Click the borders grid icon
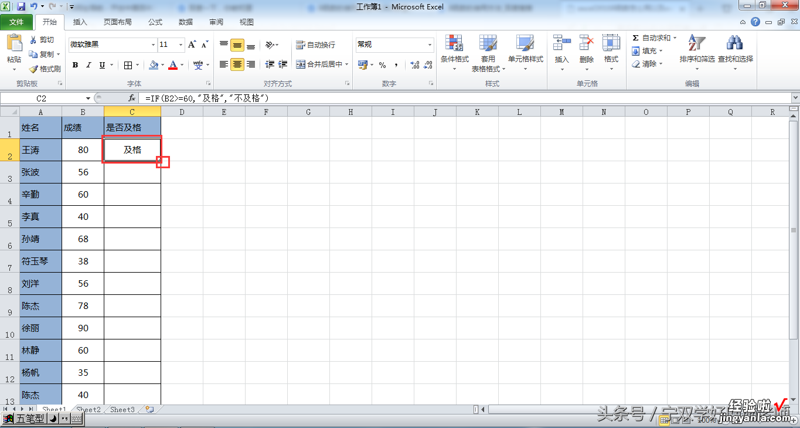The height and width of the screenshot is (428, 800). 128,65
